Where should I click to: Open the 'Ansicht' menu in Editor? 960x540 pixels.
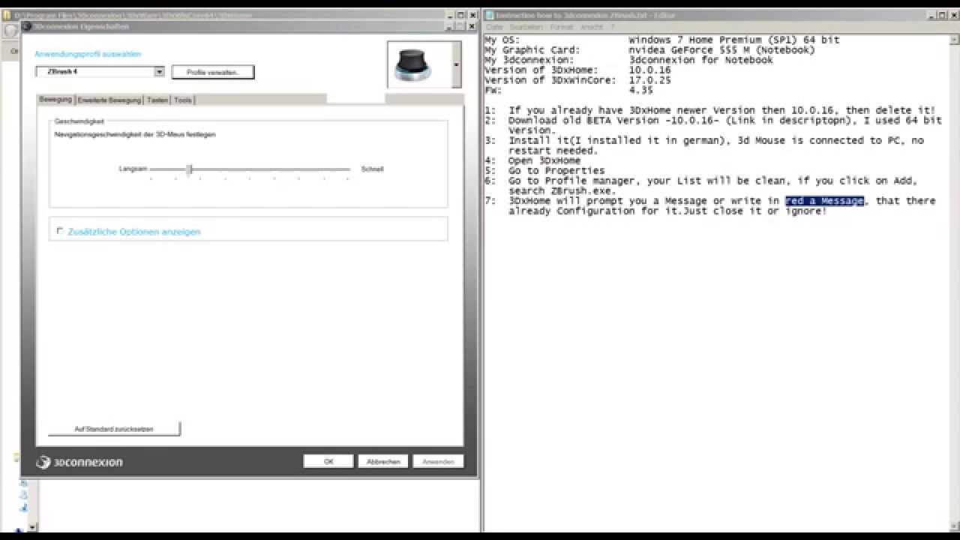[592, 27]
